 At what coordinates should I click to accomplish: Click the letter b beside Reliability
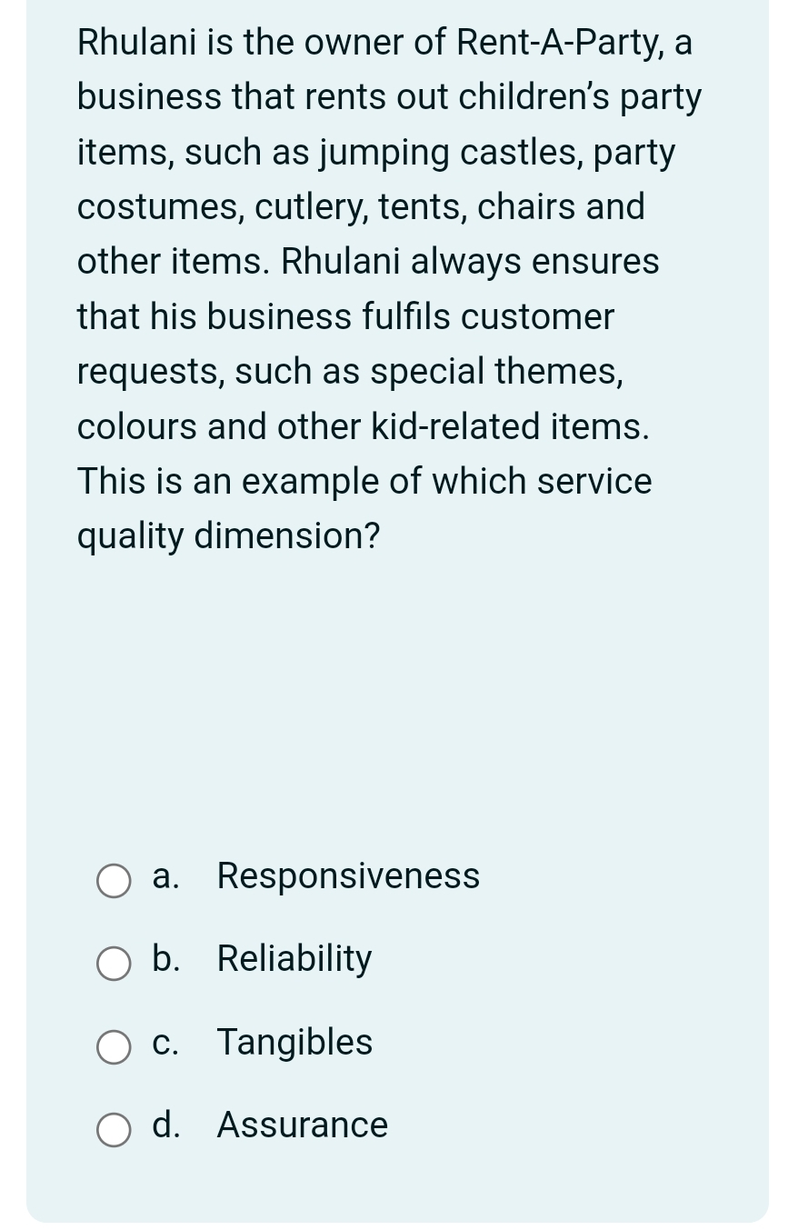(165, 959)
